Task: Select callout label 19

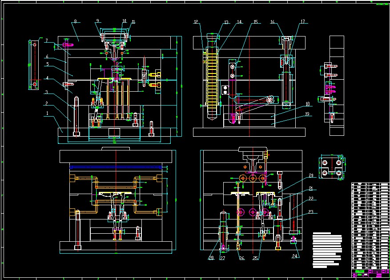Action: (307, 114)
